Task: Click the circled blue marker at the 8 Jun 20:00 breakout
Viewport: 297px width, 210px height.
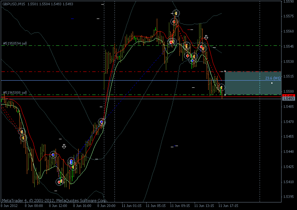Action: pyautogui.click(x=102, y=122)
